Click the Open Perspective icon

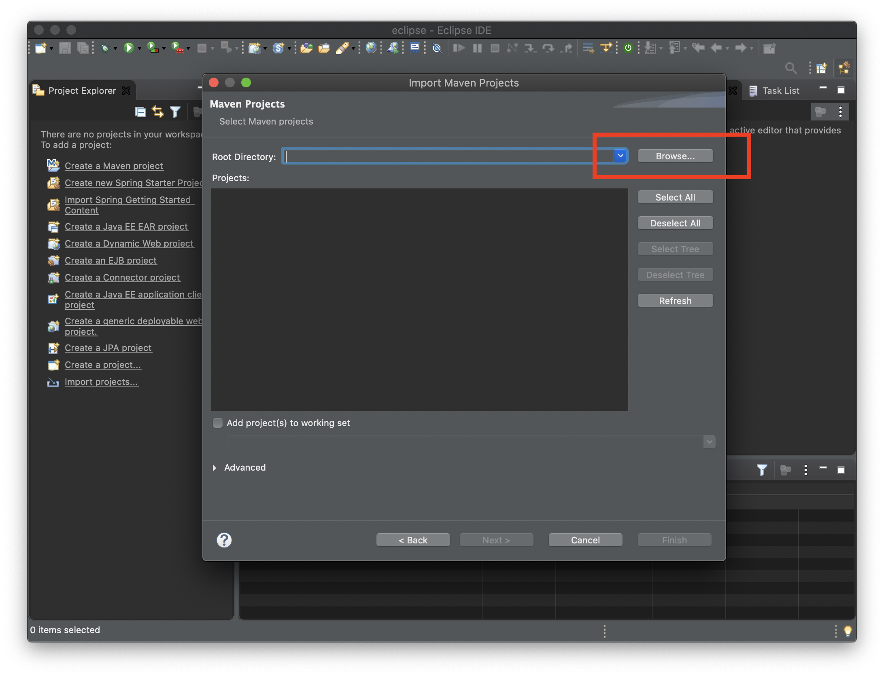click(x=822, y=68)
